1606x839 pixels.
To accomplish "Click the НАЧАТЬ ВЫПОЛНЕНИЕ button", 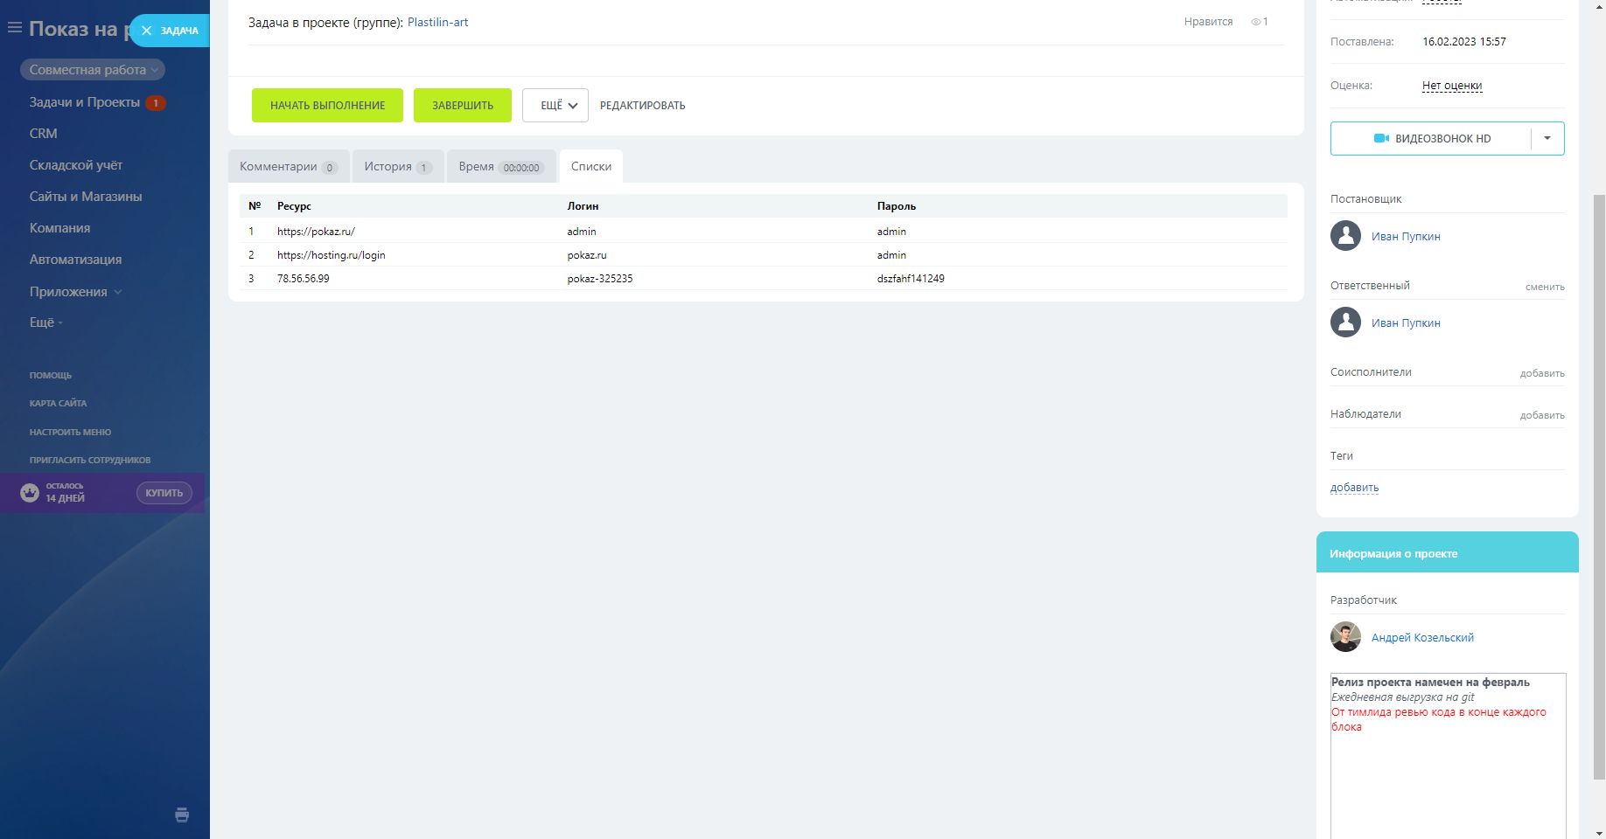I will pyautogui.click(x=327, y=105).
